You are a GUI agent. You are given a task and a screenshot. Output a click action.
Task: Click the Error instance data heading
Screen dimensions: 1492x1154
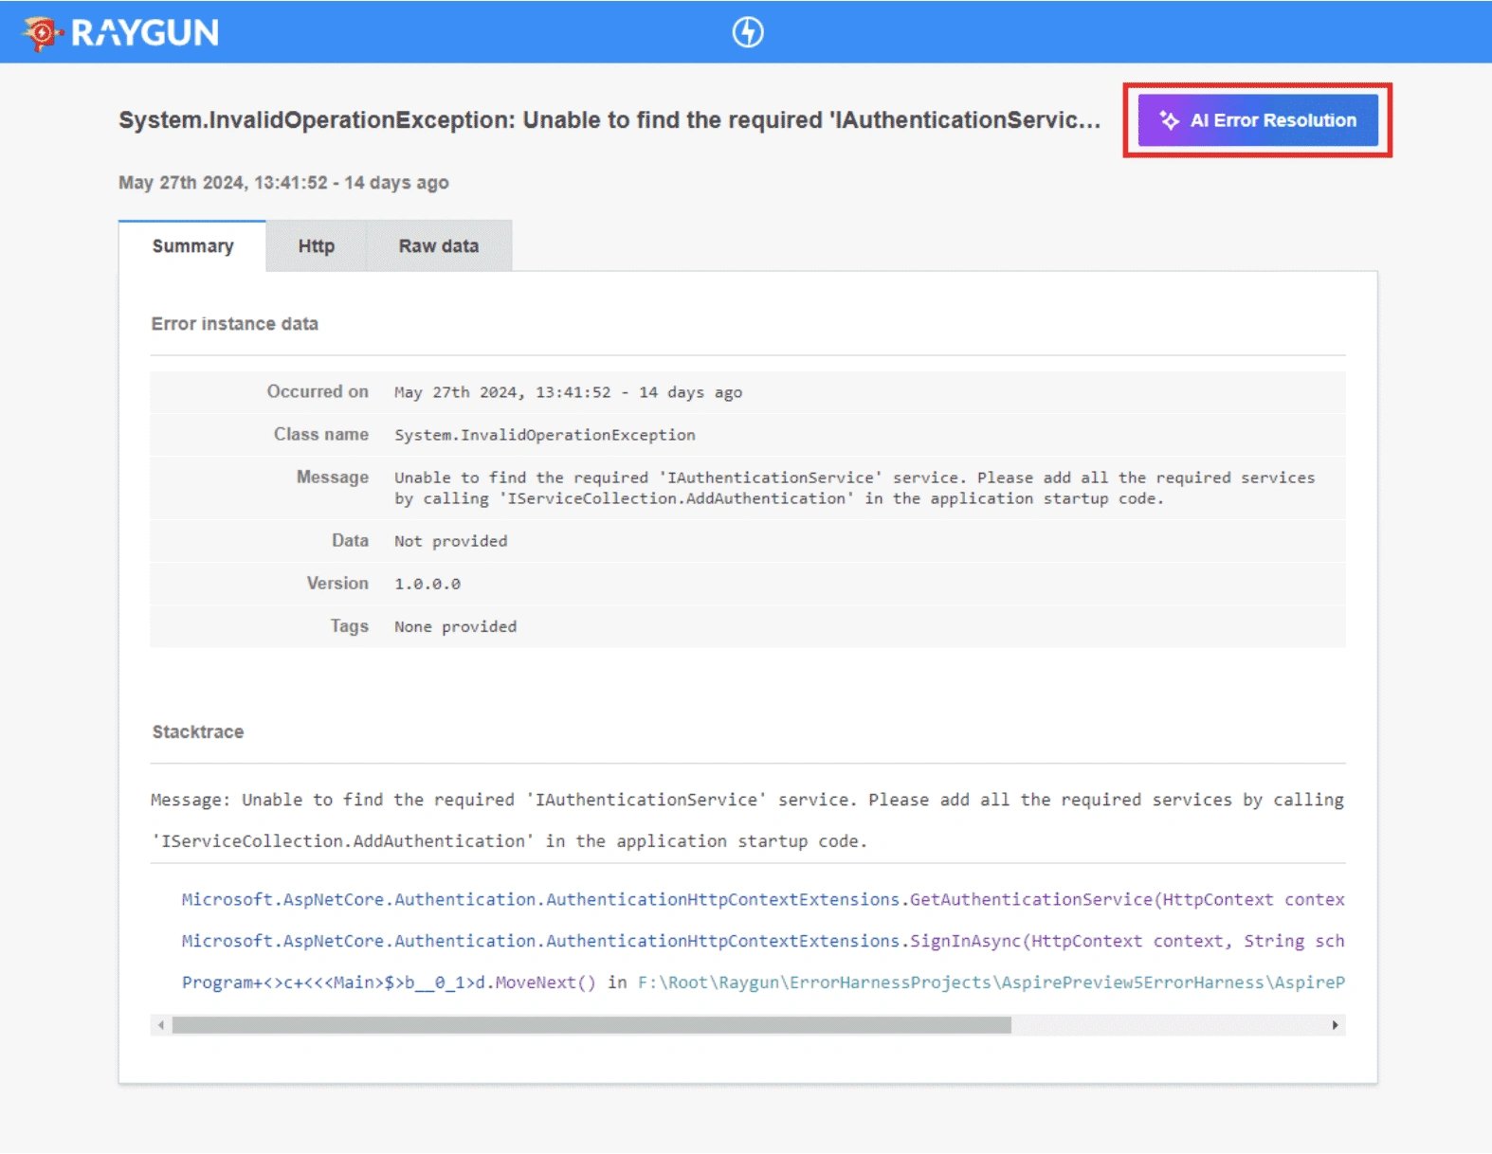235,324
